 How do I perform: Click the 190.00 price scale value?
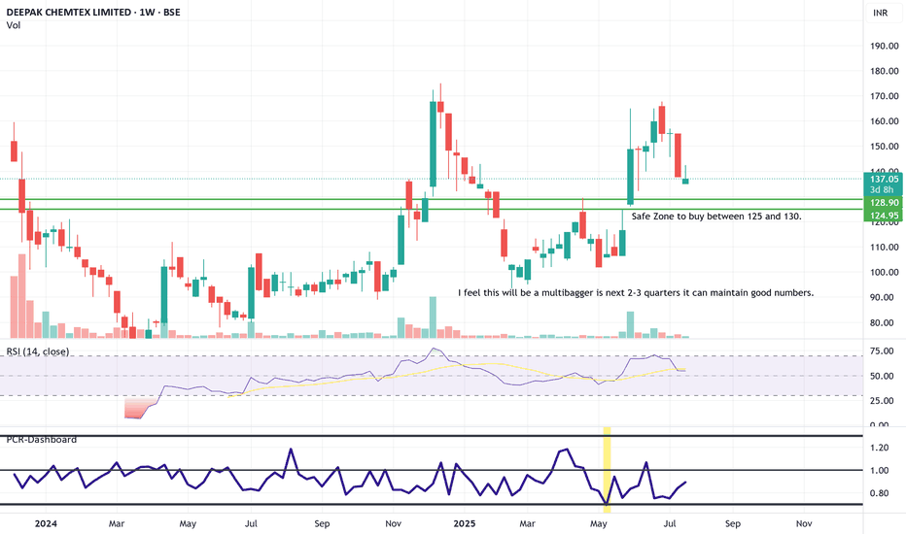[885, 47]
